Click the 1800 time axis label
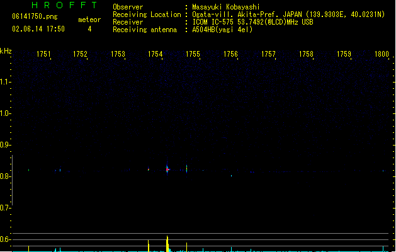Viewport: 396px width, 252px height. [382, 54]
